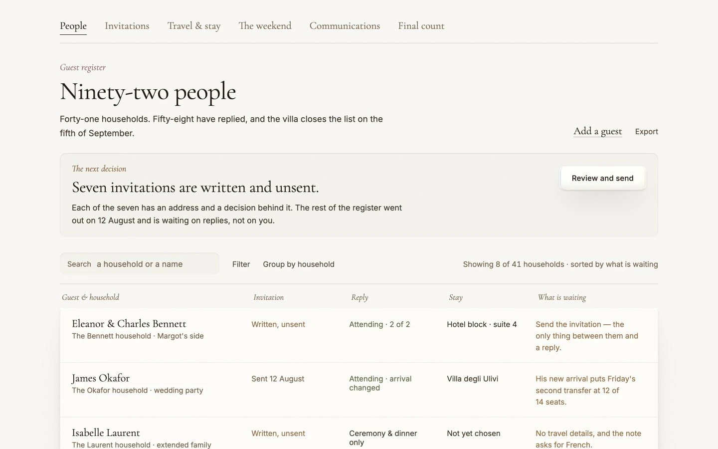Click 'The Laurent household · extended family' subtitle
This screenshot has height=449, width=718.
point(142,445)
